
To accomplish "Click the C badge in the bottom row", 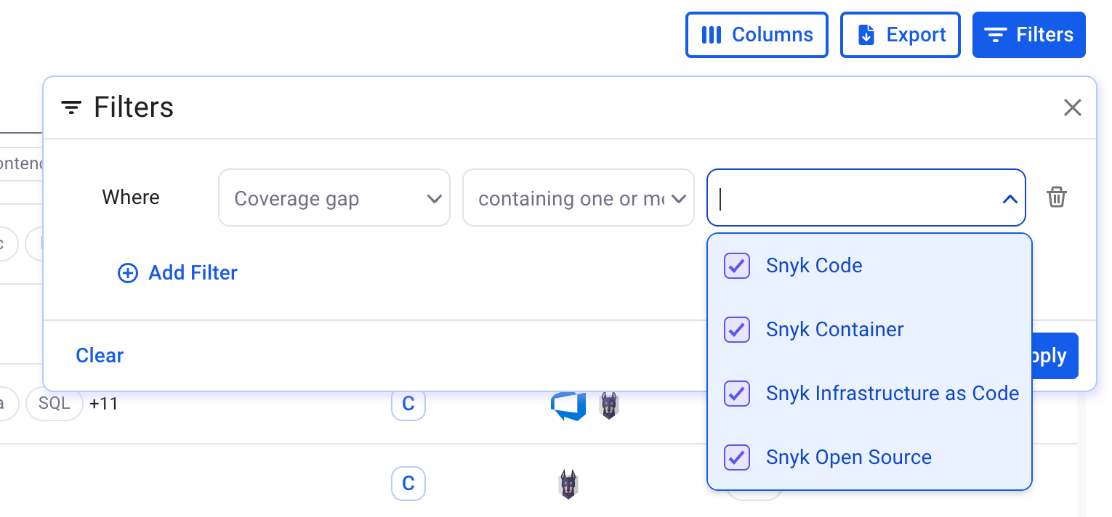I will [408, 484].
